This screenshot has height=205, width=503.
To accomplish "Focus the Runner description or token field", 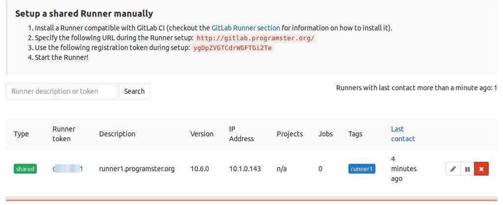I will pyautogui.click(x=62, y=91).
